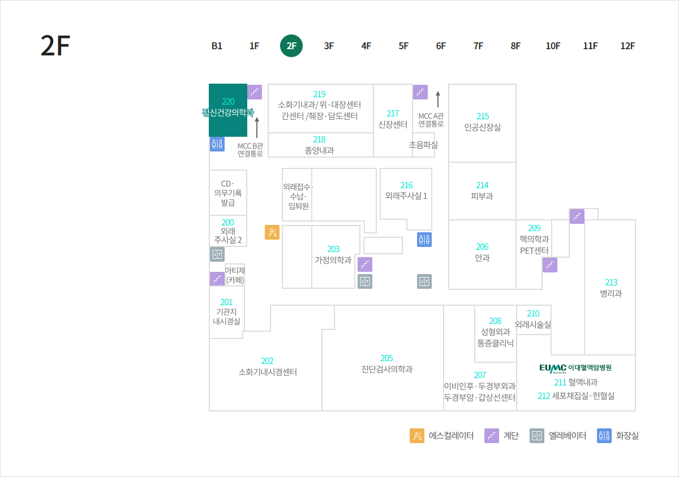Image resolution: width=679 pixels, height=477 pixels.
Task: Select the 외래접수·수납·입퇴원 area
Action: point(298,196)
